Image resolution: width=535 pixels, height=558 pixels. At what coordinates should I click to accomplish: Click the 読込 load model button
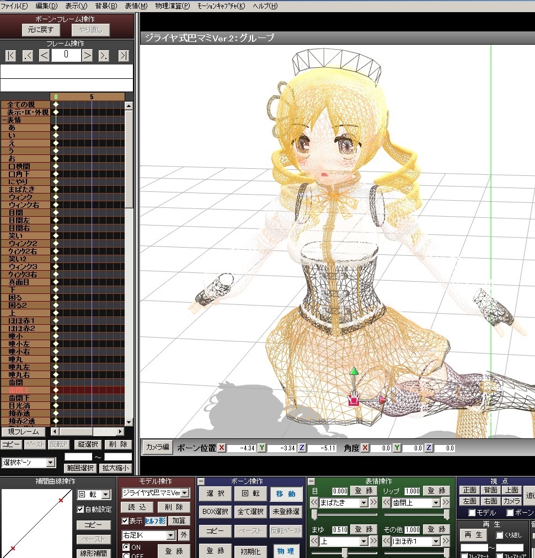[x=137, y=507]
